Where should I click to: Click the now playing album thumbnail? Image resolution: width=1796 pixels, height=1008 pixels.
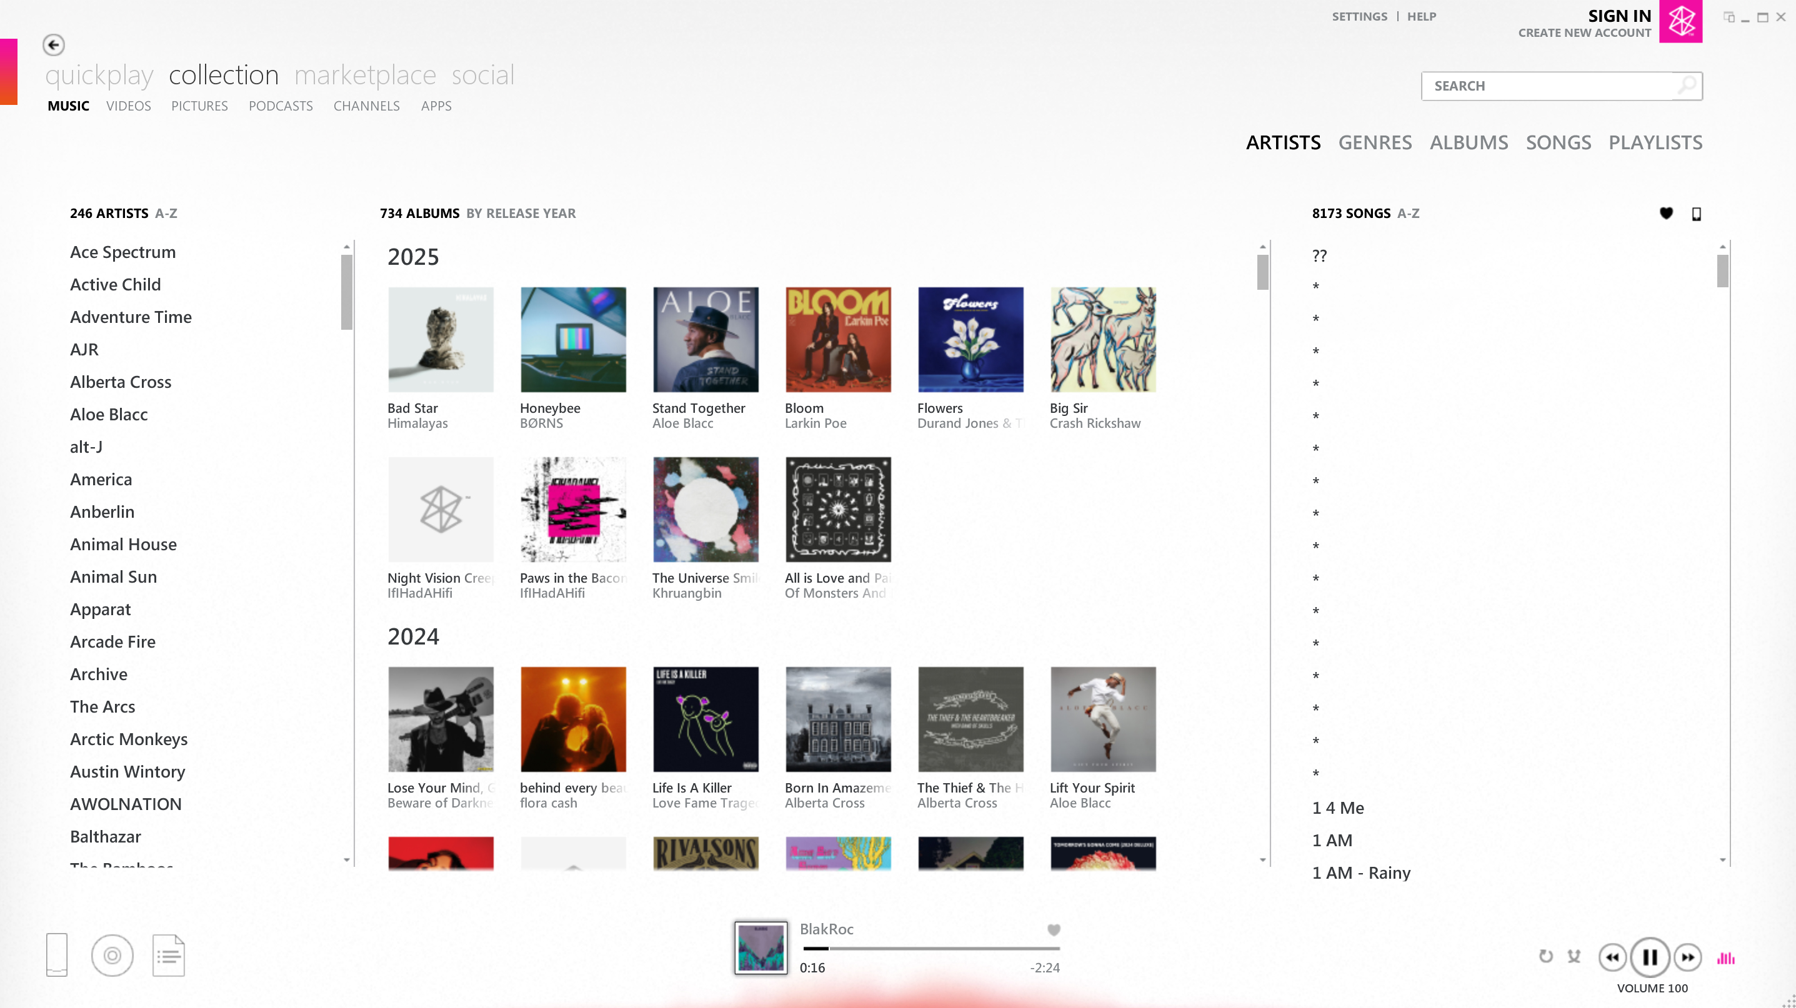tap(761, 947)
